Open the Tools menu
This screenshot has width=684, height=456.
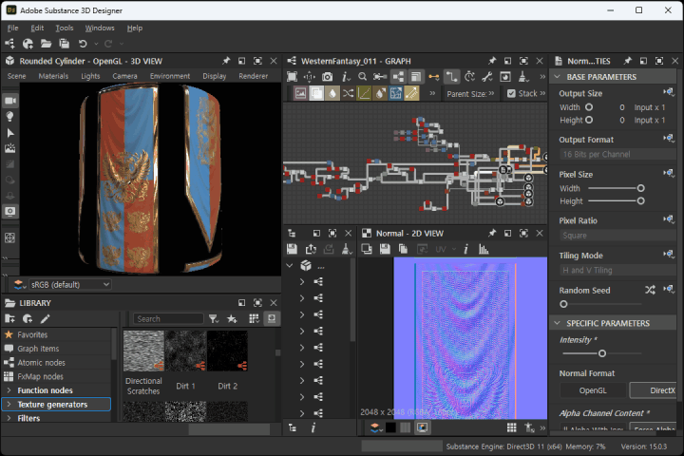click(x=65, y=28)
